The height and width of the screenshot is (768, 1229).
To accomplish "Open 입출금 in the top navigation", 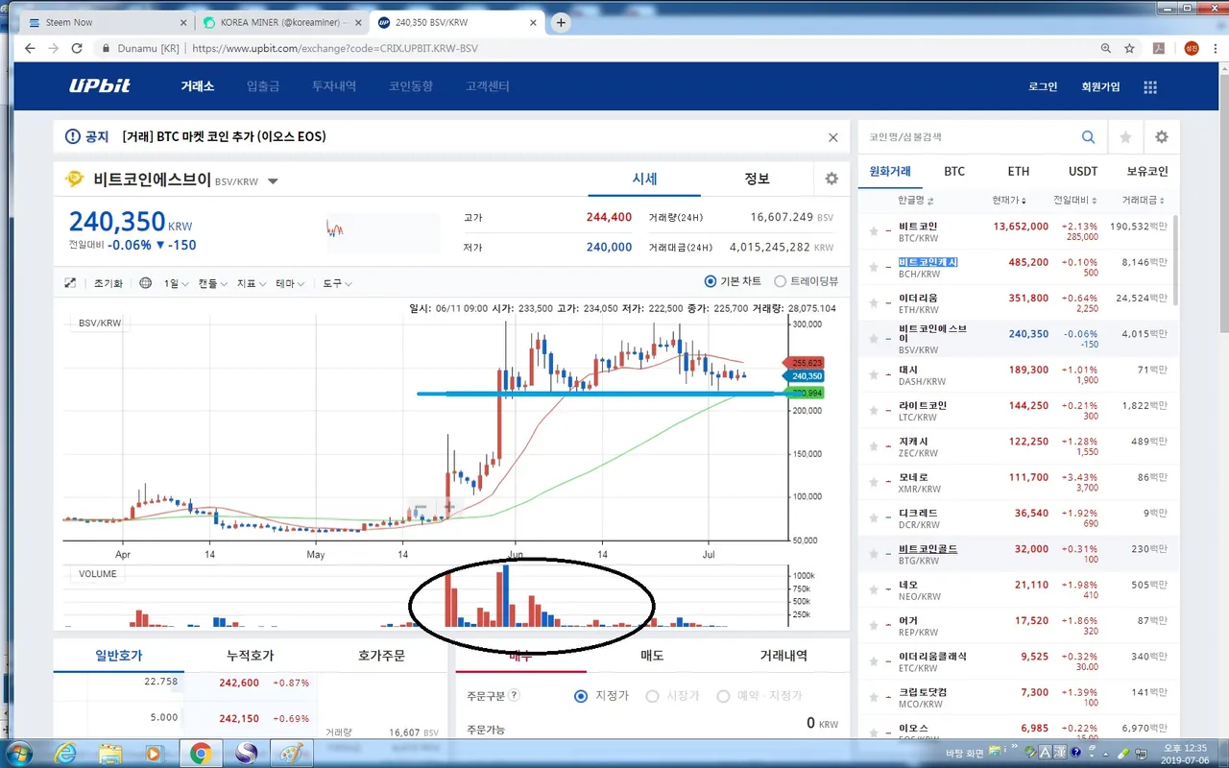I will pos(263,86).
